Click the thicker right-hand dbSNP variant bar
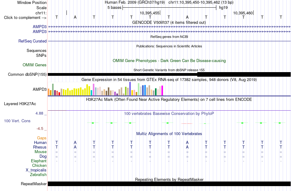 [244, 74]
